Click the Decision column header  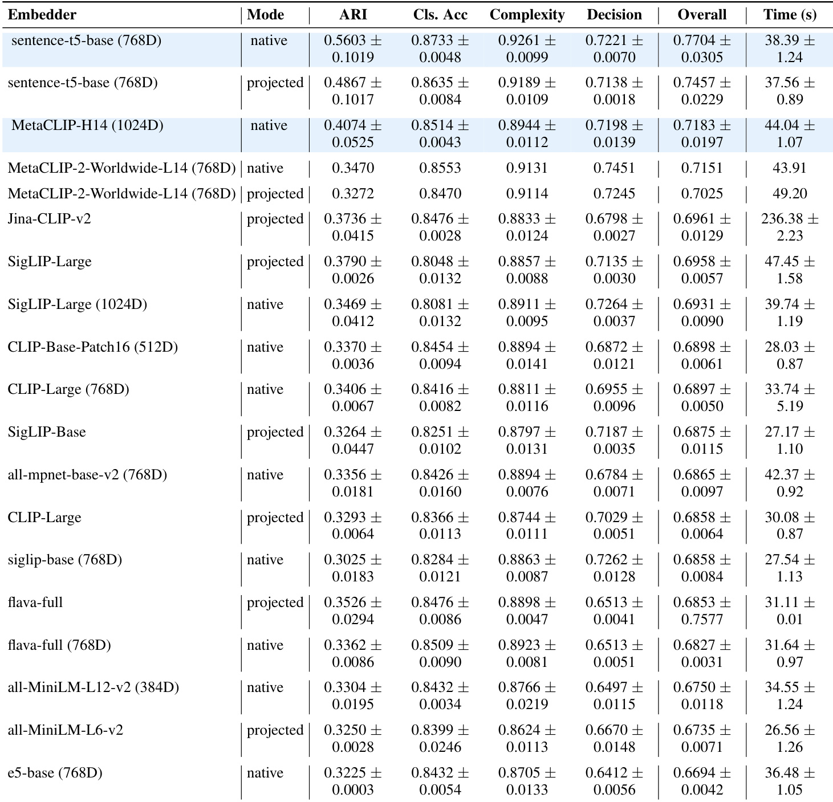point(614,15)
